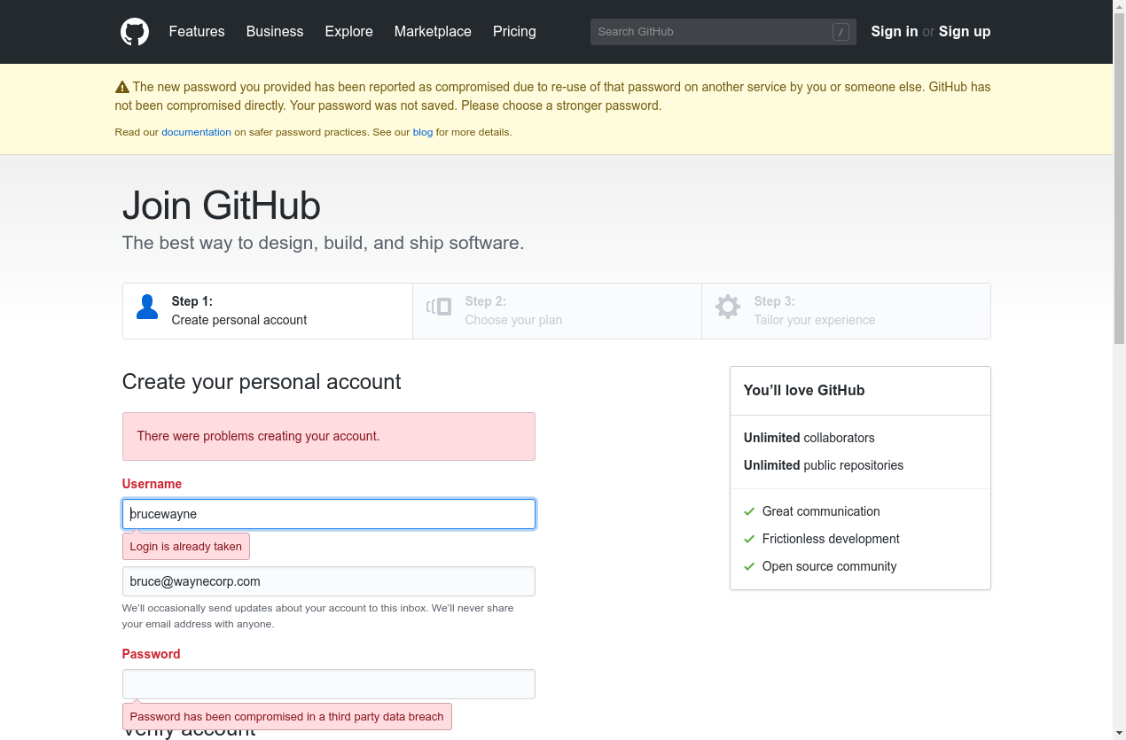Click the email field with bruce@waynecorp.com

point(329,581)
